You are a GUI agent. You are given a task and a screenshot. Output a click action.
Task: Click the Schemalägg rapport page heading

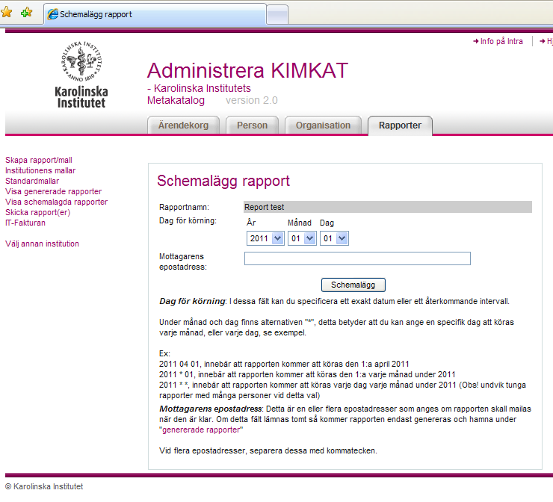[x=223, y=181]
